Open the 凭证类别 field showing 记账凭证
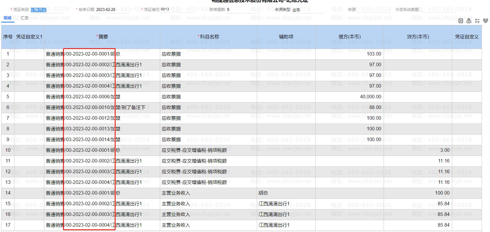The image size is (490, 232). tap(39, 10)
